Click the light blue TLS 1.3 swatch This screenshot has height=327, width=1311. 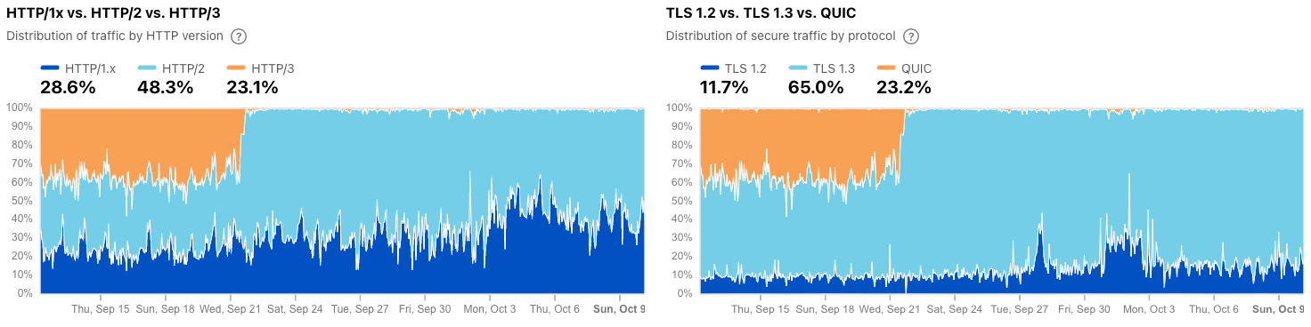799,68
